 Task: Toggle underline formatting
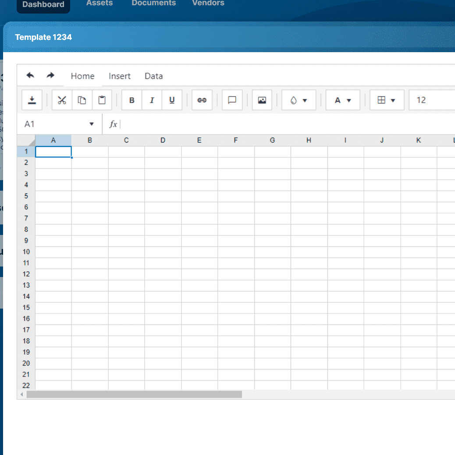click(x=172, y=100)
